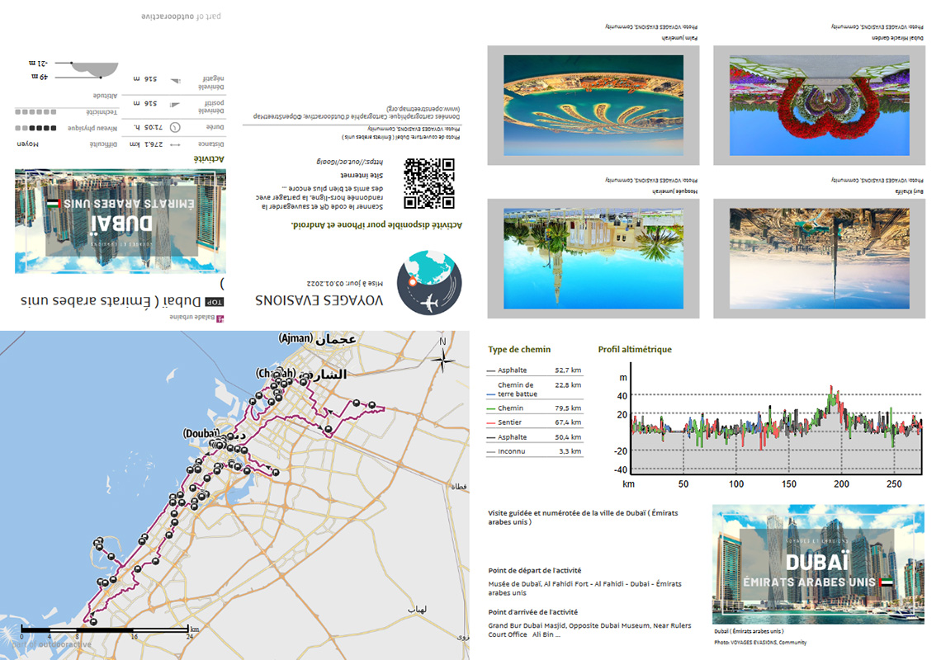Viewport: 941px width, 660px height.
Task: Click the TOP badge beside the Dubaï title
Action: click(x=215, y=302)
